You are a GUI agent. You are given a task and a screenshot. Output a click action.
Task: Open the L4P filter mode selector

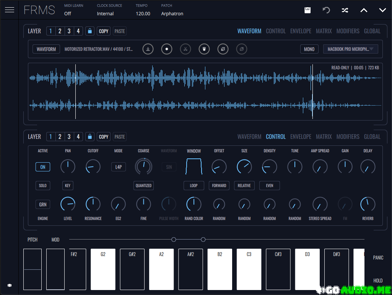(118, 167)
